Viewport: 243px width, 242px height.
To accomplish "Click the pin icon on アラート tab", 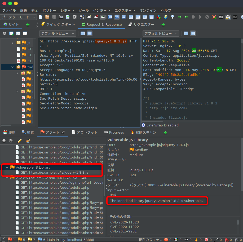I will 63,132.
